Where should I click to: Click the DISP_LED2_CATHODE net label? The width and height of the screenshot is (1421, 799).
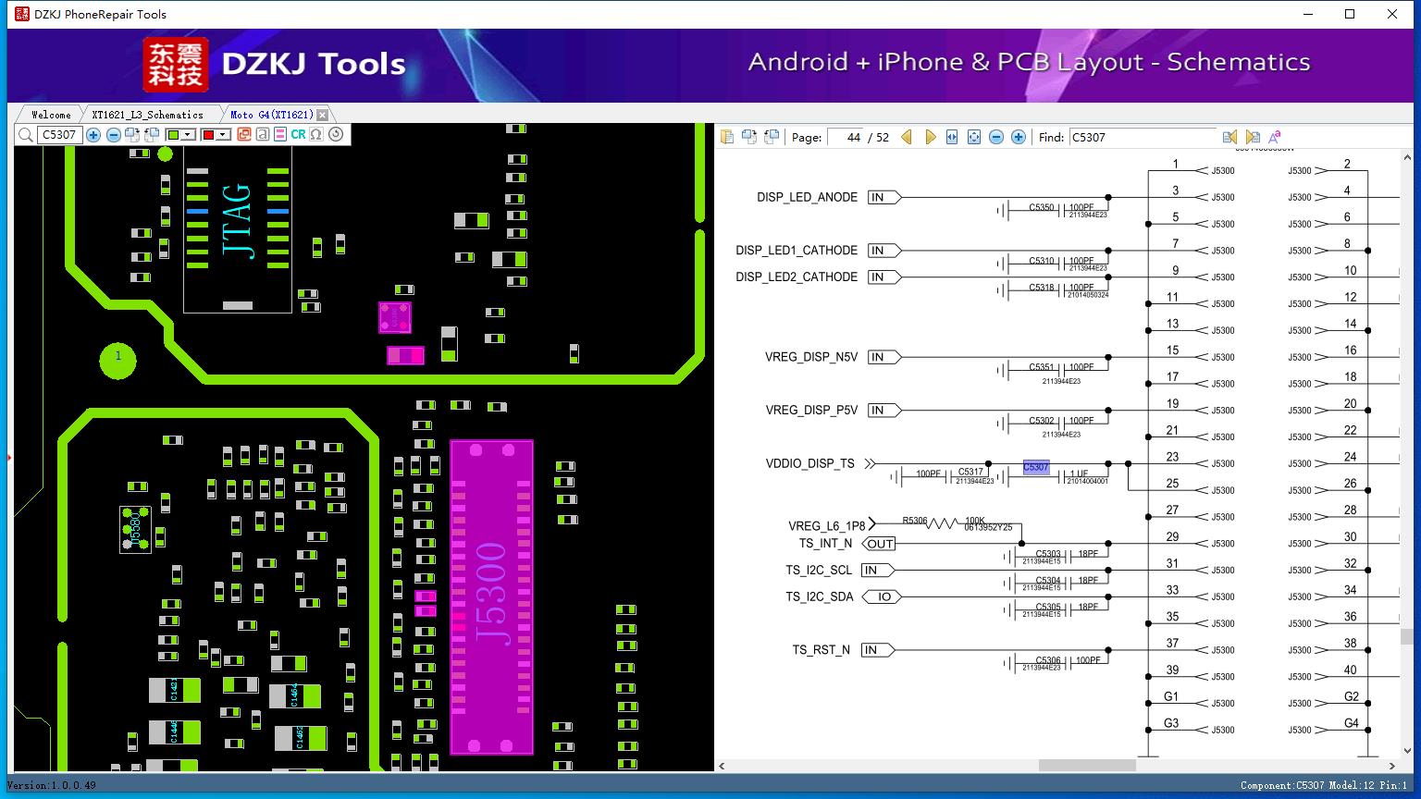[x=797, y=277]
